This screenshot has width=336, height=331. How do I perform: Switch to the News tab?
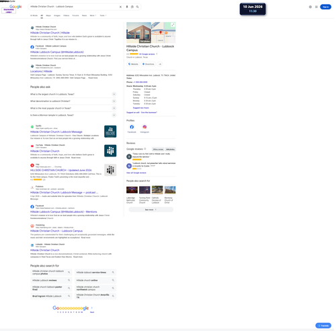84,15
